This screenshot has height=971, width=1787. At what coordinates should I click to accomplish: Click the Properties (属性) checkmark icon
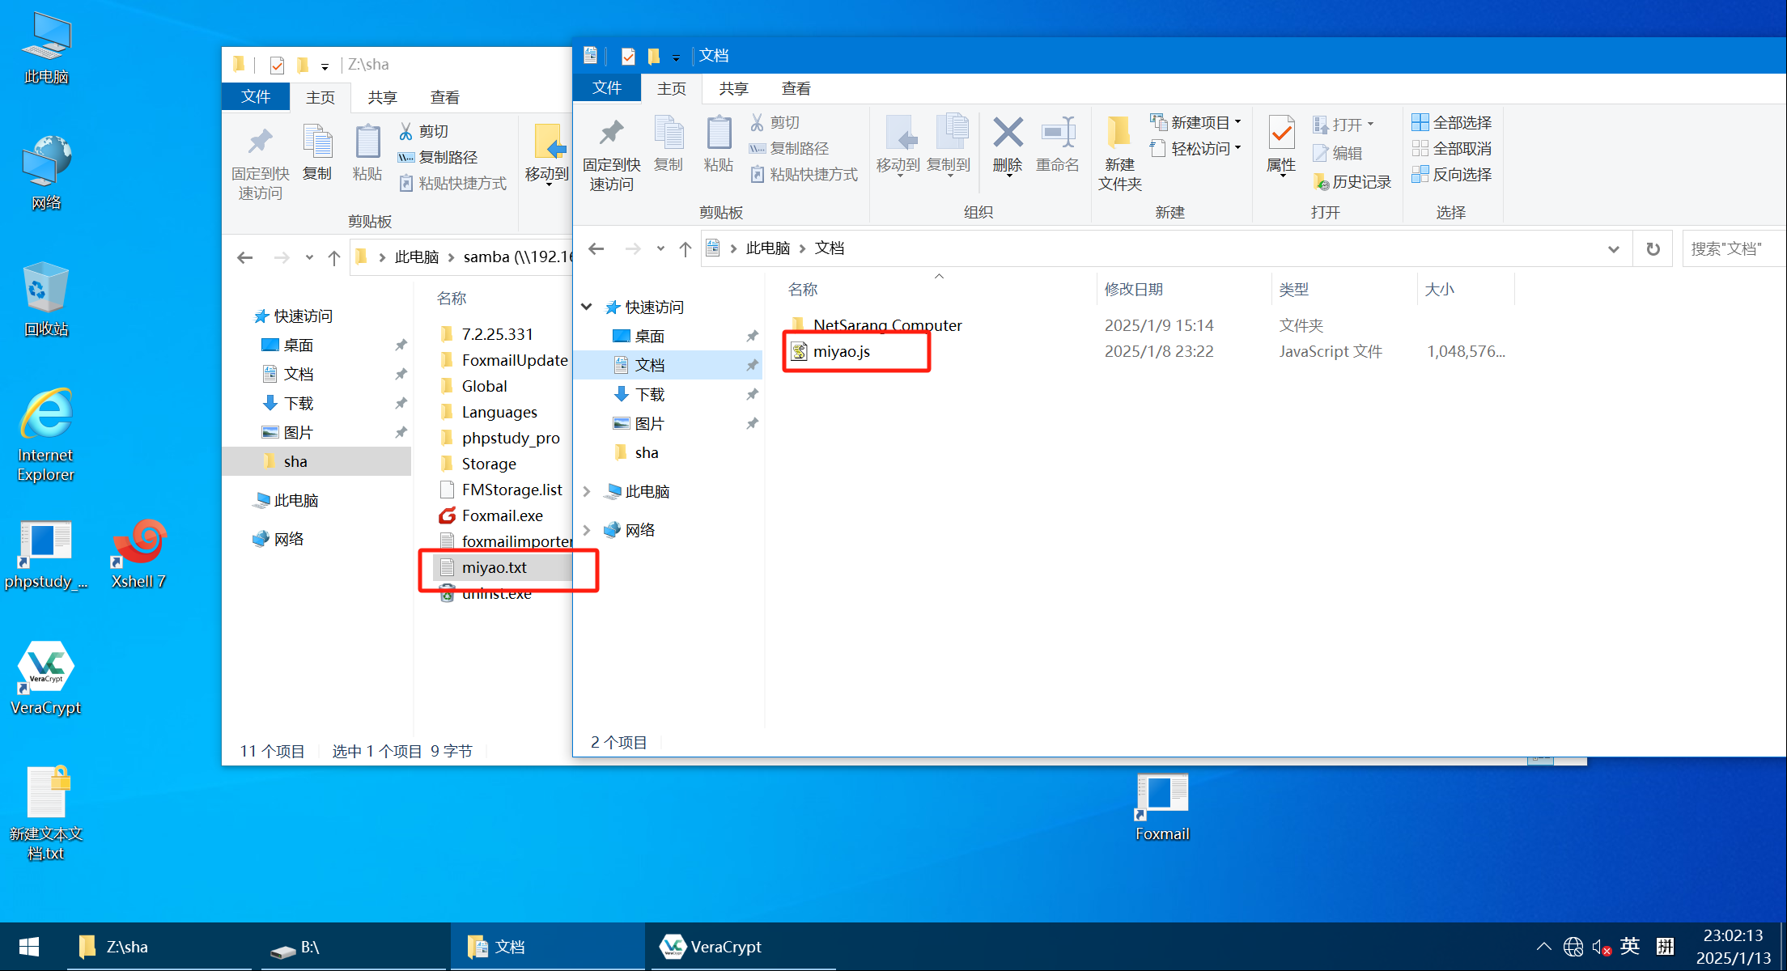[x=1281, y=134]
